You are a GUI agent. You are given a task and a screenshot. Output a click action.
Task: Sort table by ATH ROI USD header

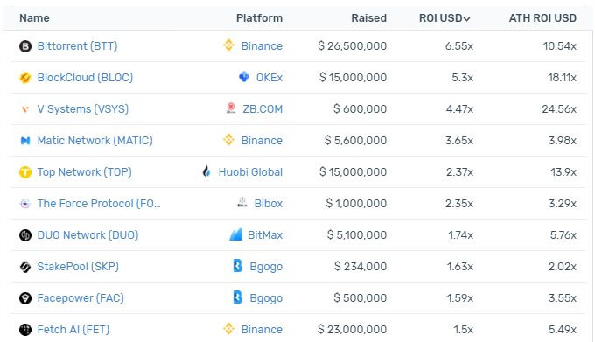542,18
